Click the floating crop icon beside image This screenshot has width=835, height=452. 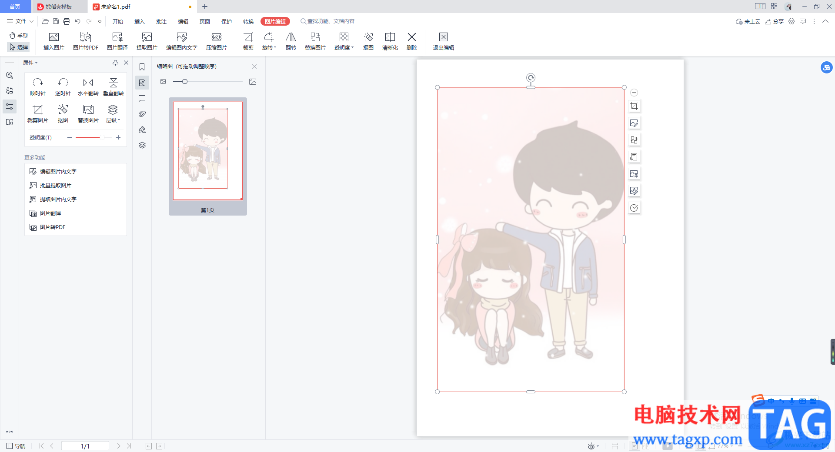pyautogui.click(x=634, y=106)
